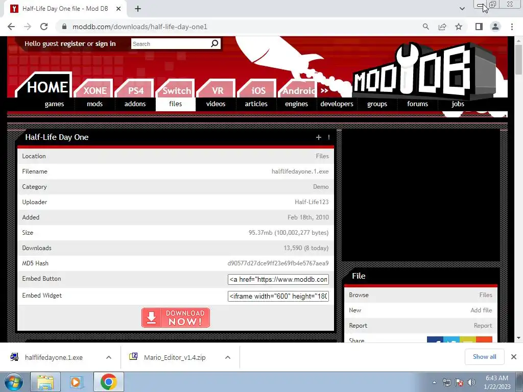Screen dimensions: 523x392
Task: Open the videos menu item
Action: (216, 104)
